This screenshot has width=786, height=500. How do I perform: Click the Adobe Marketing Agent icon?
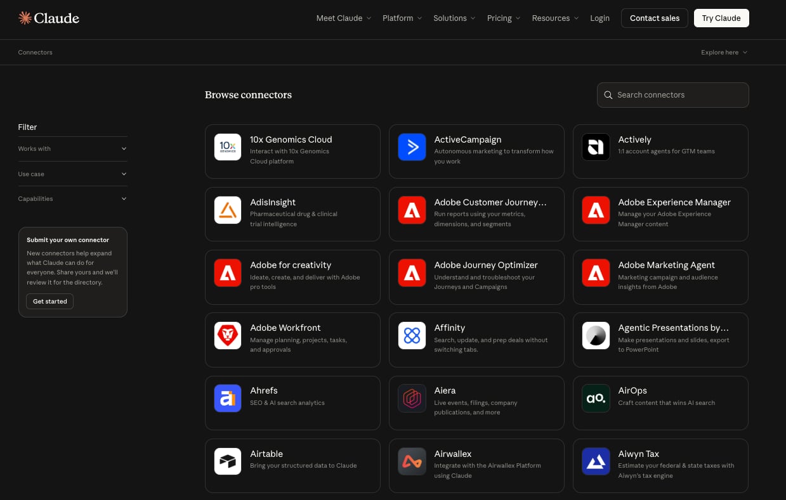click(596, 272)
